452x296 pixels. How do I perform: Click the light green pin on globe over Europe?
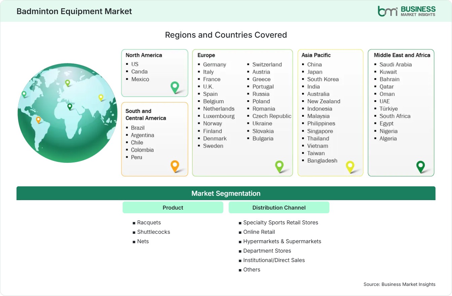point(67,83)
